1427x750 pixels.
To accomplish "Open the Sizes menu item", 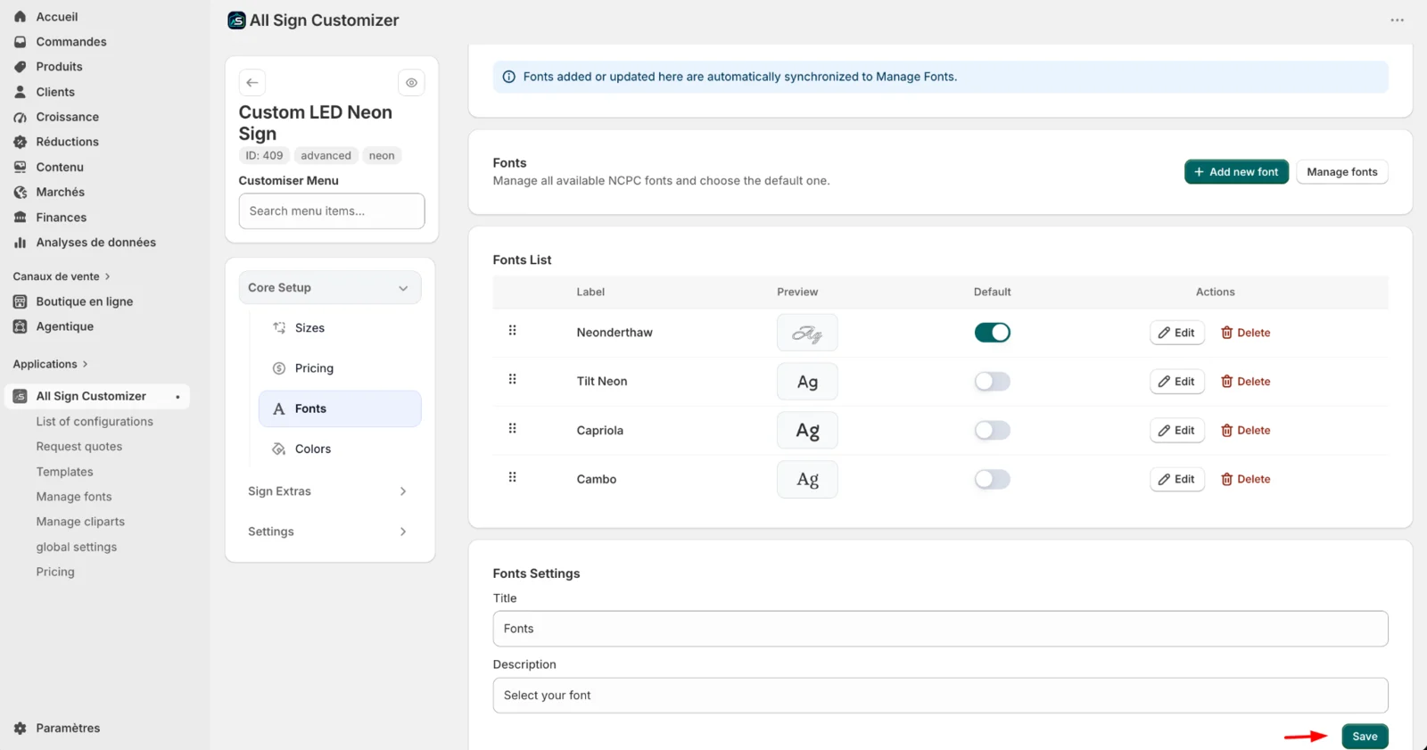I will tap(340, 328).
